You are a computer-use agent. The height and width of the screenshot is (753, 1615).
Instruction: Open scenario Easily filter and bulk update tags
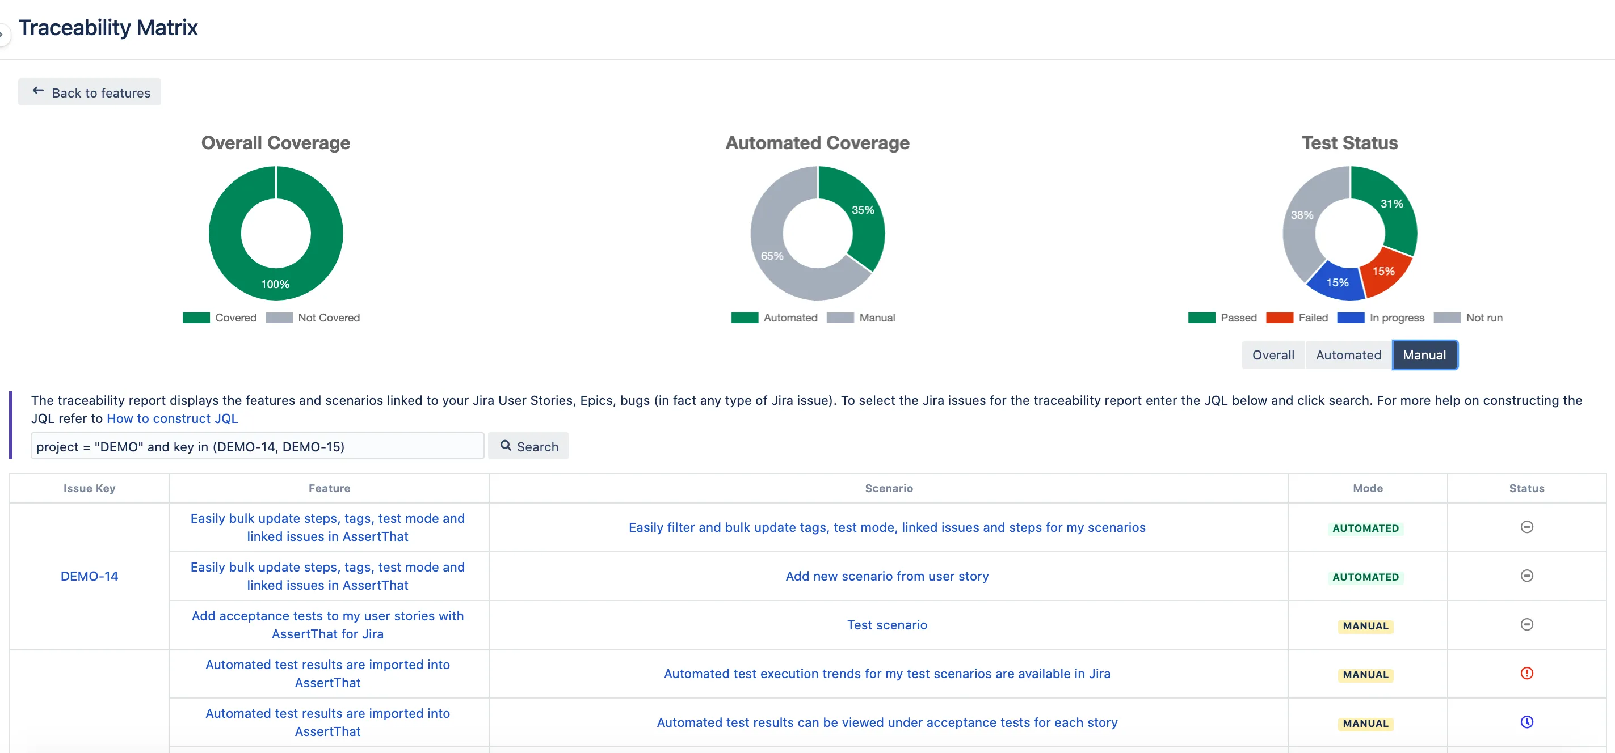coord(886,527)
